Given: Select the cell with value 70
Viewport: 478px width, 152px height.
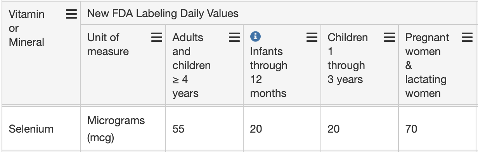Looking at the screenshot, I should coord(411,129).
